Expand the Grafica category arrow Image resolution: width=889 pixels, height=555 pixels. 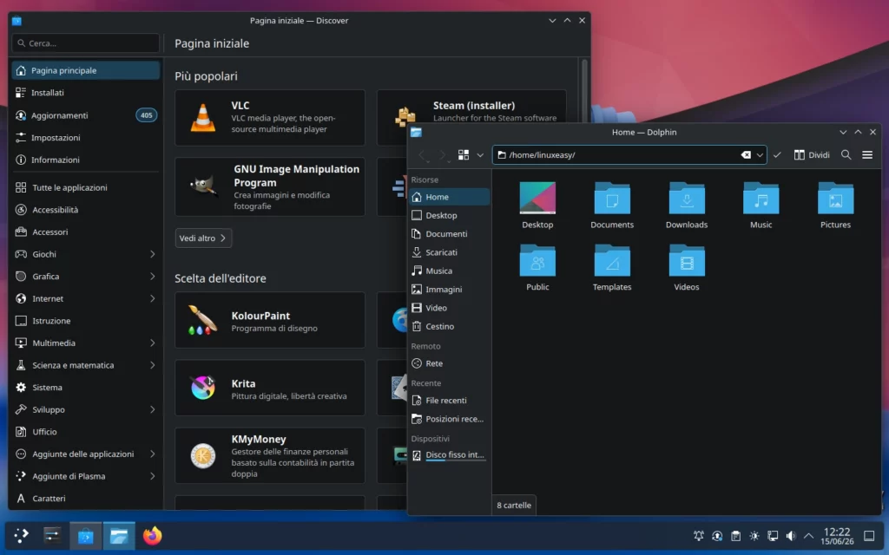pyautogui.click(x=153, y=277)
